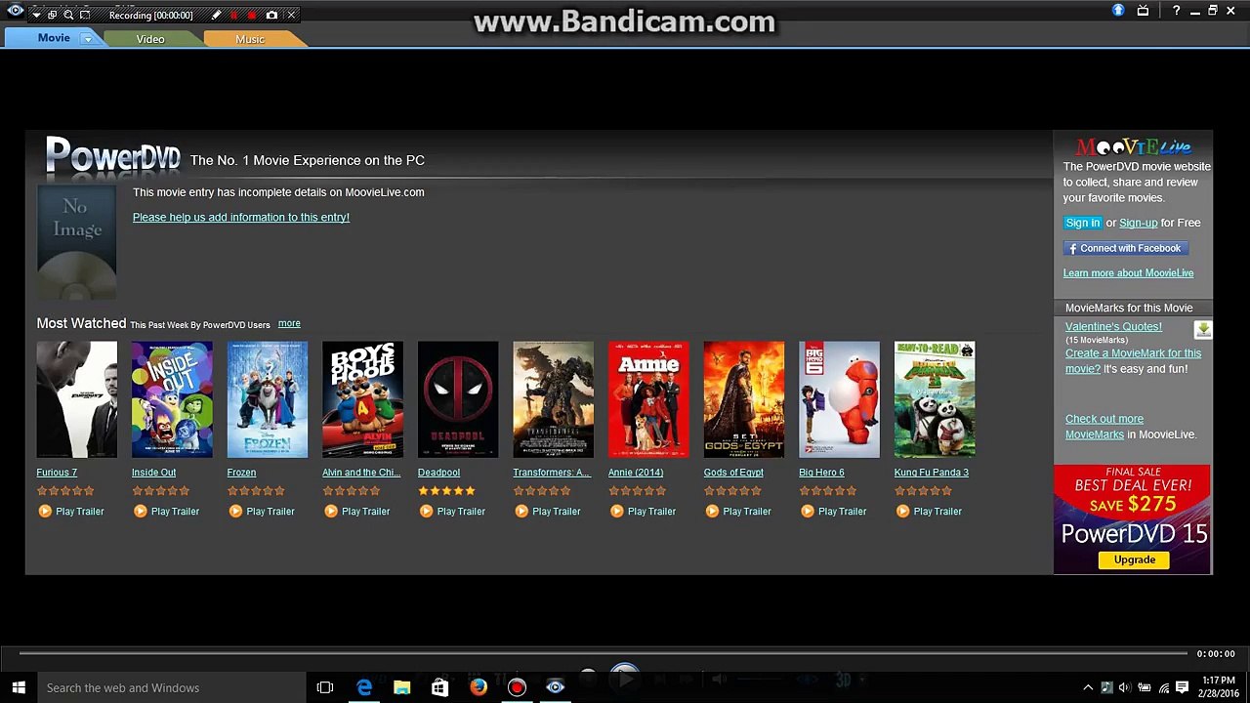Play trailer icon for Transformers
The image size is (1250, 703).
[521, 511]
